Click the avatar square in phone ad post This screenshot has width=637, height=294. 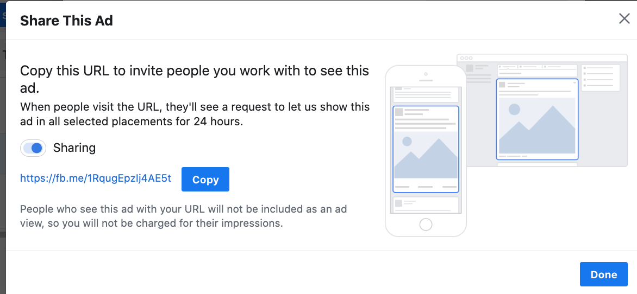pos(399,112)
